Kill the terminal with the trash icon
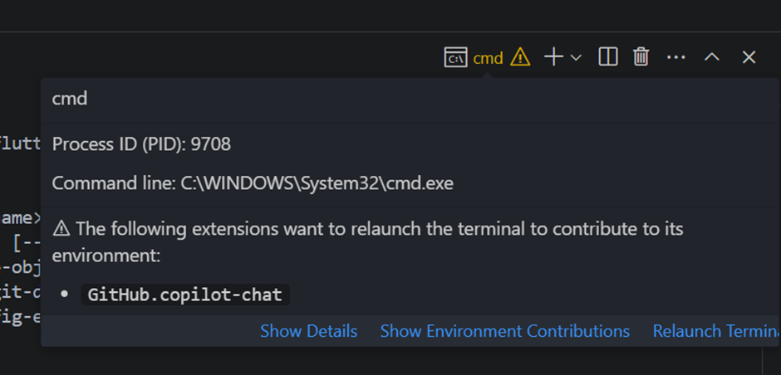Viewport: 781px width, 375px height. click(641, 57)
